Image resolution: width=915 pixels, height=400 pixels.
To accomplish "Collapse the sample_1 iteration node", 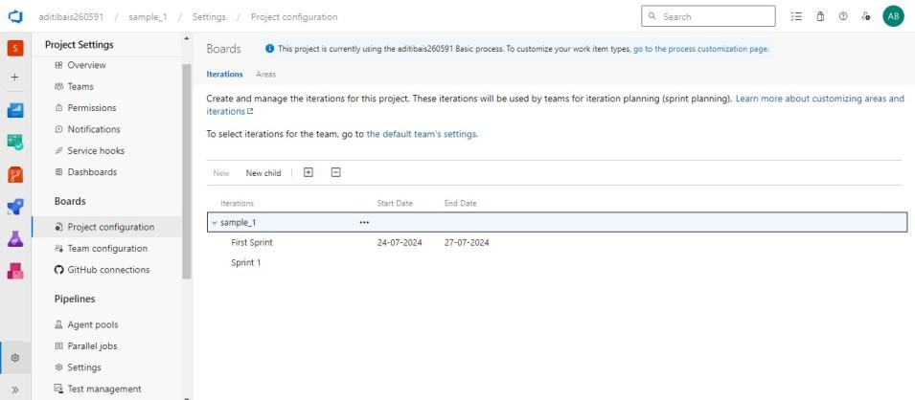I will pos(214,222).
